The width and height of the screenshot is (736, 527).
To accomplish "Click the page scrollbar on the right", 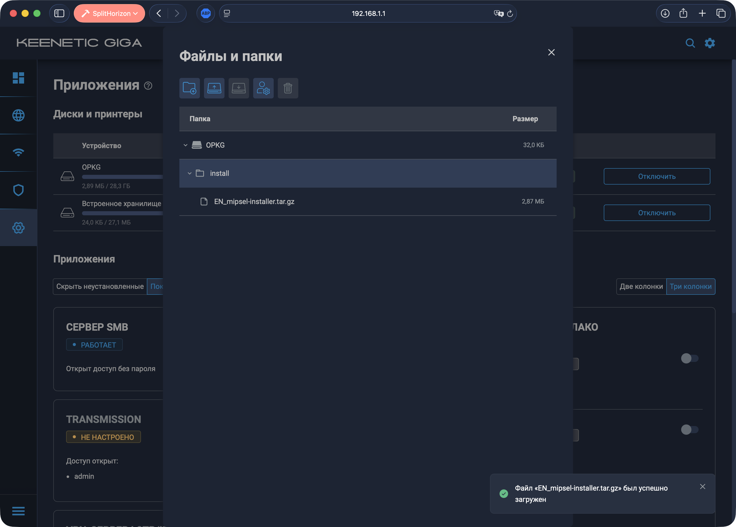I will point(734,187).
